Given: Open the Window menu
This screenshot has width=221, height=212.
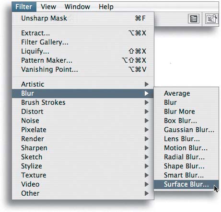Looking at the screenshot, I should [77, 7].
